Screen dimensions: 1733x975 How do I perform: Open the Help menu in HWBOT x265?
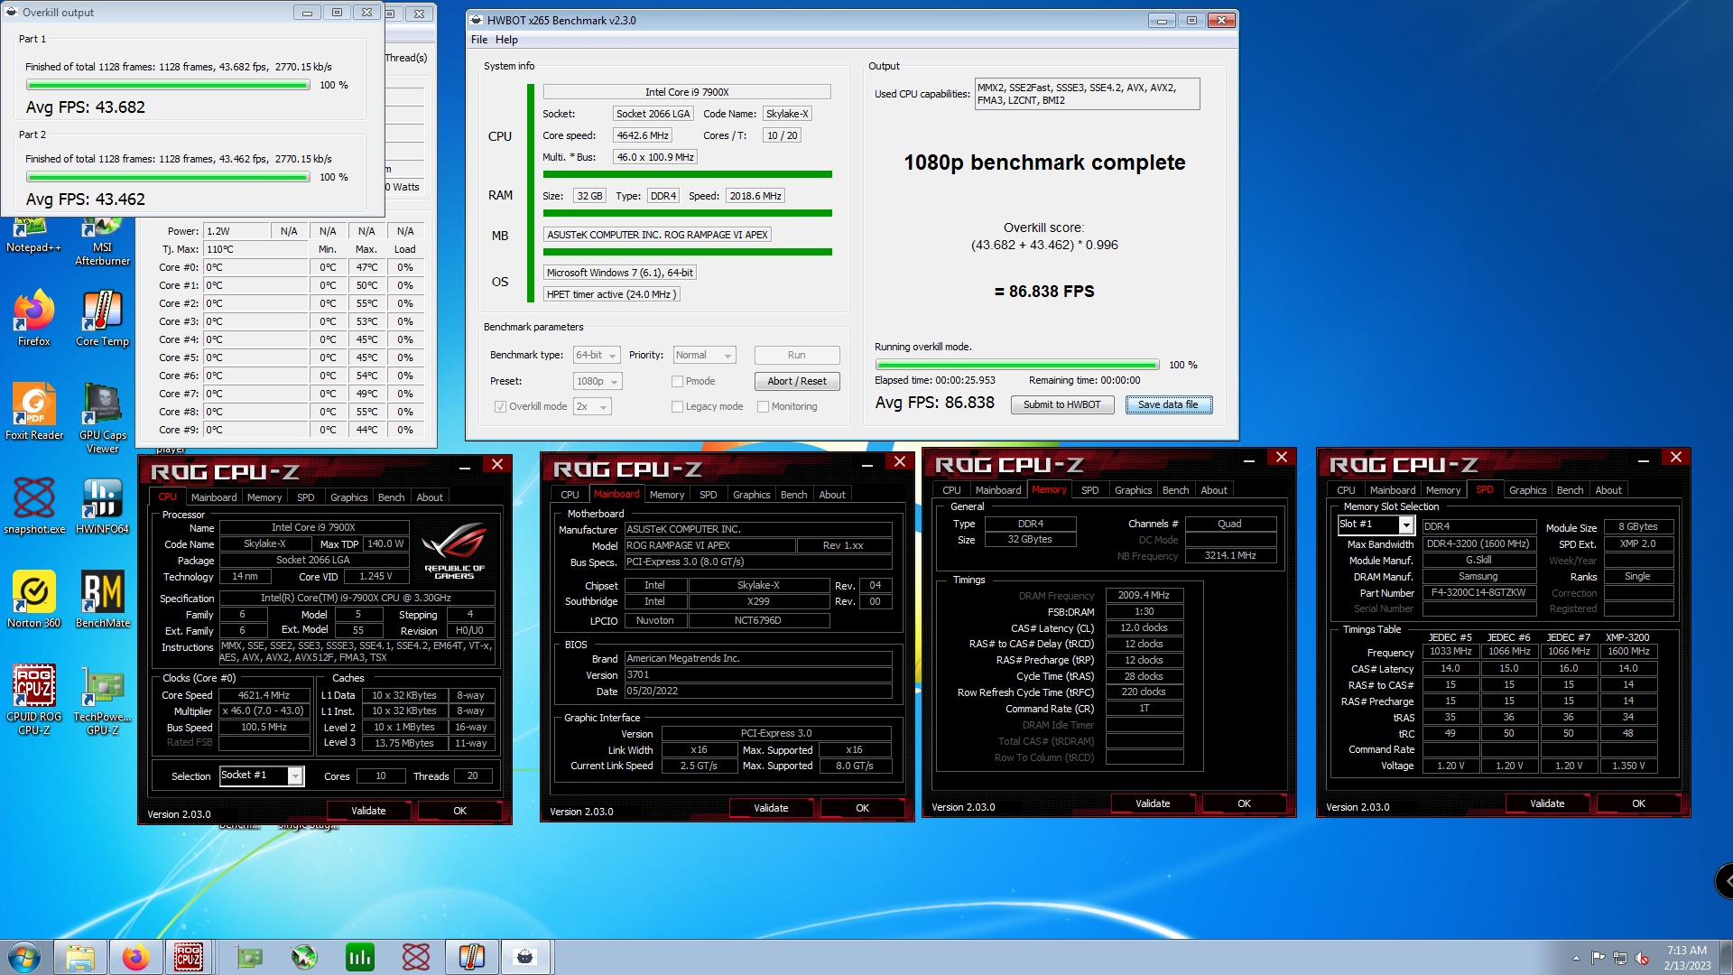click(506, 40)
